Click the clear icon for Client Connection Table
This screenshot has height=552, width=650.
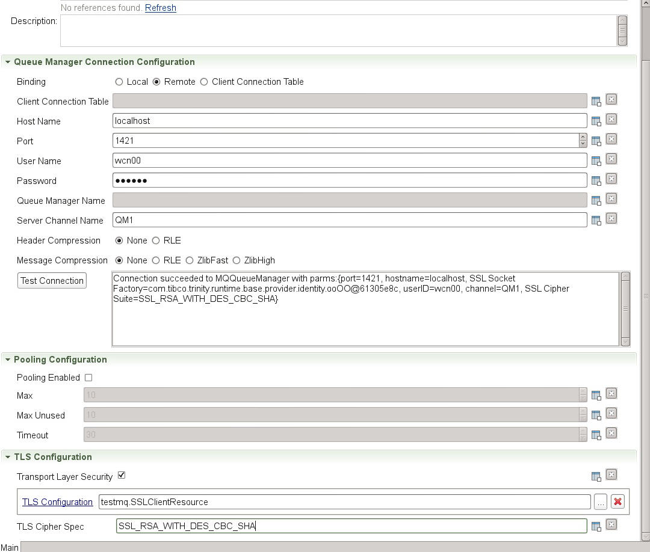point(611,100)
